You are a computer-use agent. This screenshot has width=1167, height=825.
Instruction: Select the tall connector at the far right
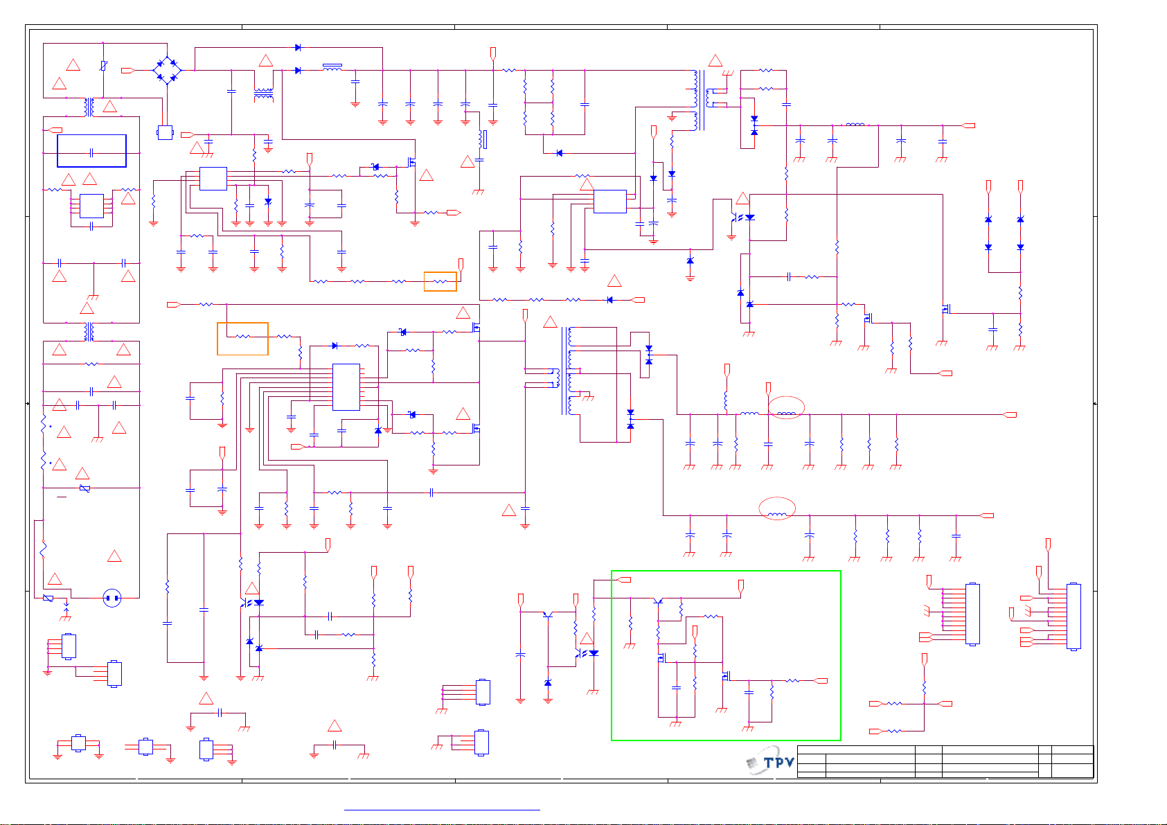click(1074, 616)
